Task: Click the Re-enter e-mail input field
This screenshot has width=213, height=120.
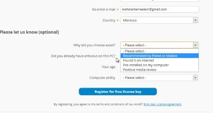Action: click(x=159, y=9)
